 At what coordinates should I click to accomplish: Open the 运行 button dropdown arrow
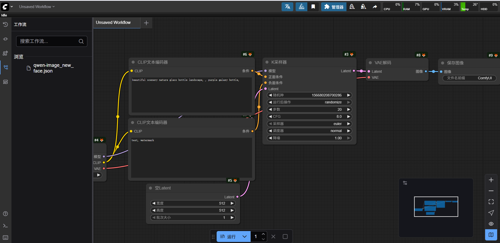point(244,237)
